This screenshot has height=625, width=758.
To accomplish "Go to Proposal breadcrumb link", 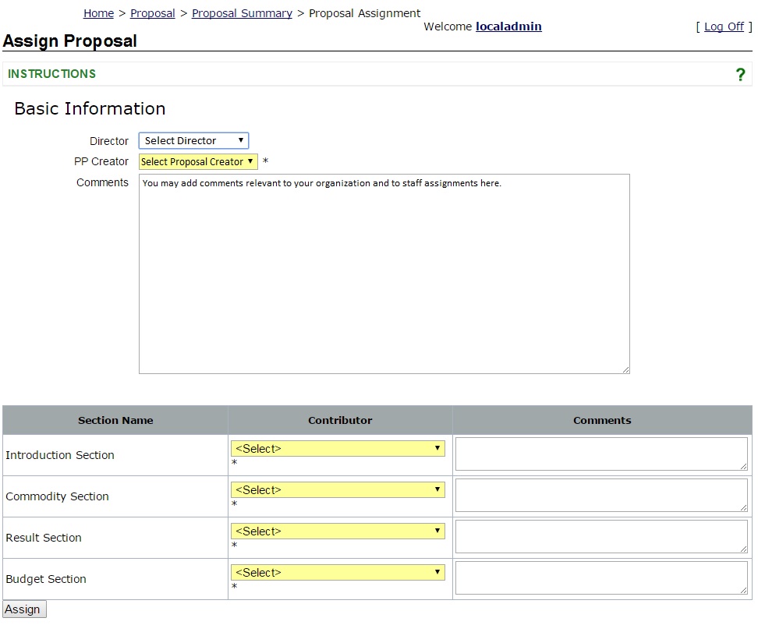I will click(152, 13).
